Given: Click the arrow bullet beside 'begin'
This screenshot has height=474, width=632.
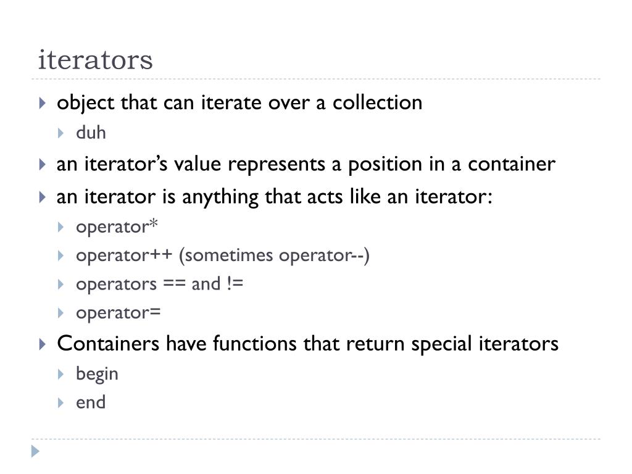Looking at the screenshot, I should 61,375.
